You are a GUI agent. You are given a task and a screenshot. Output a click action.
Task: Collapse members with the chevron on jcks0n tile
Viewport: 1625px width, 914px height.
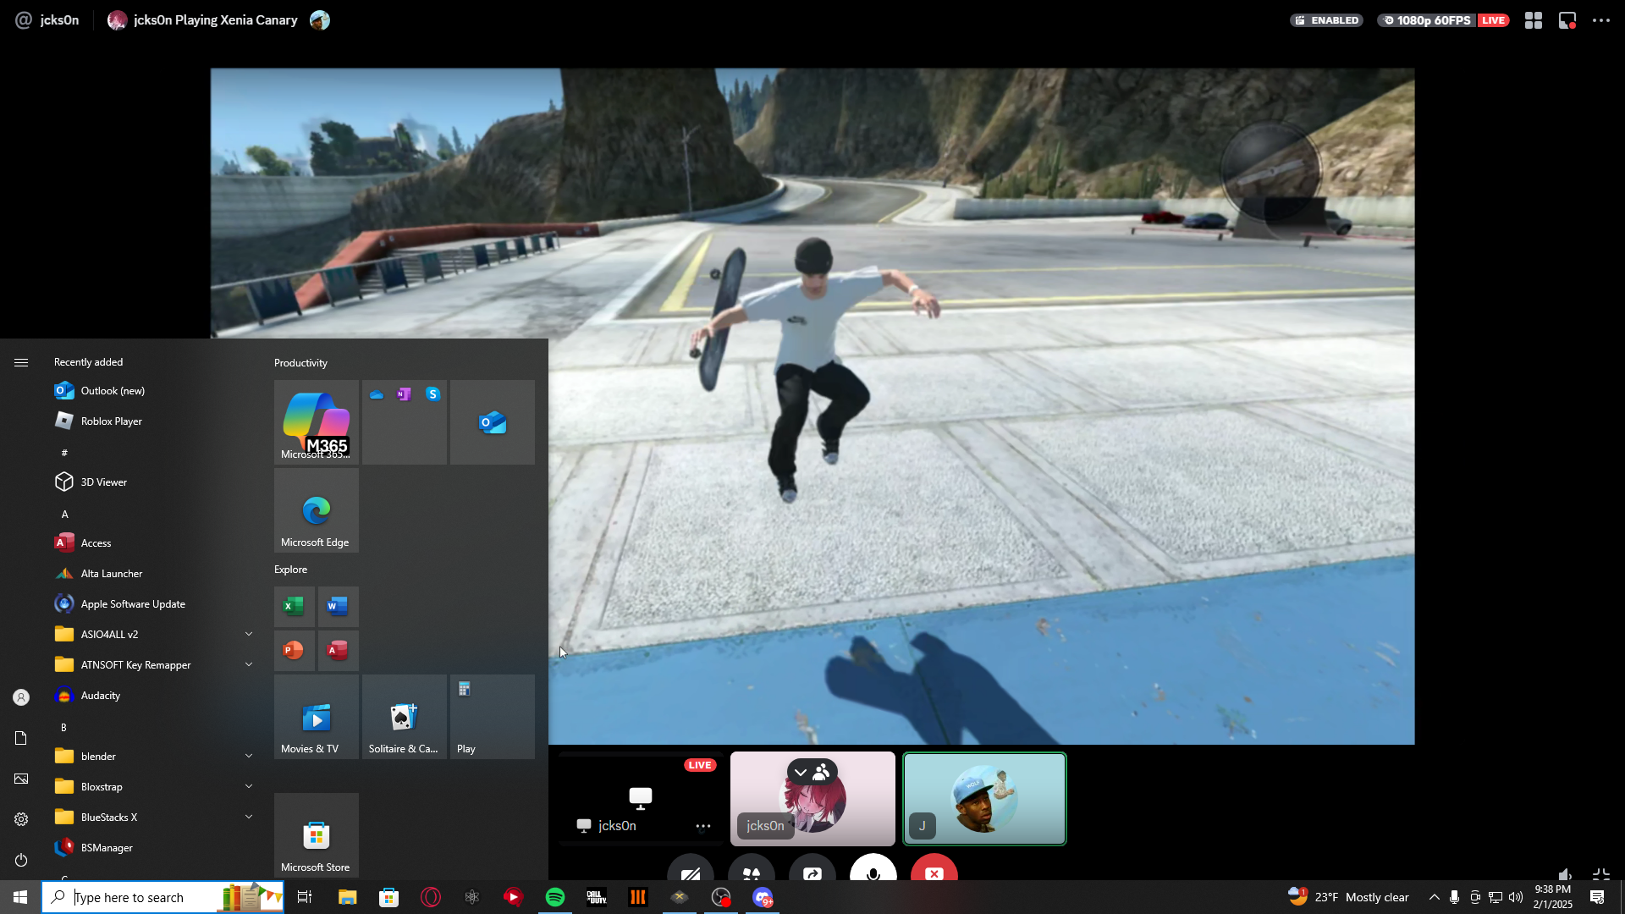coord(801,772)
